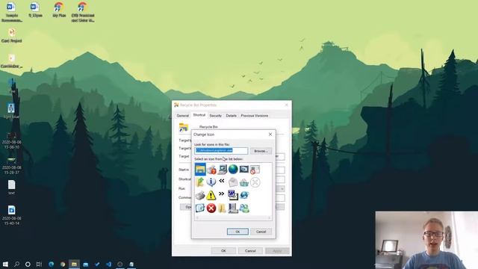Pick the blue information bubble icon

pos(211,182)
